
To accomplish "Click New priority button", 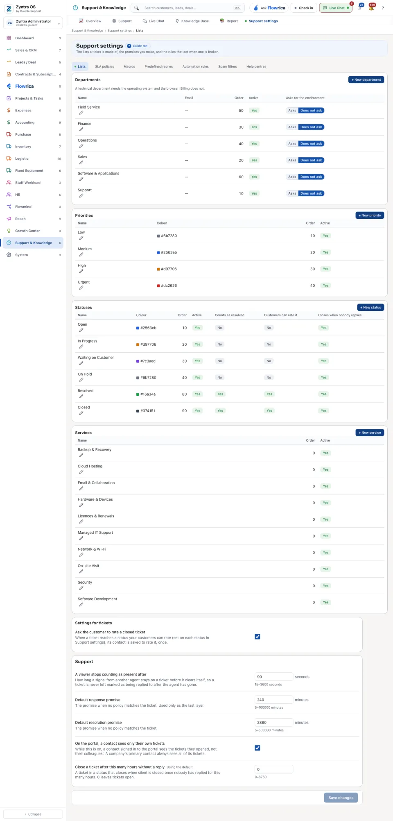I will coord(370,215).
